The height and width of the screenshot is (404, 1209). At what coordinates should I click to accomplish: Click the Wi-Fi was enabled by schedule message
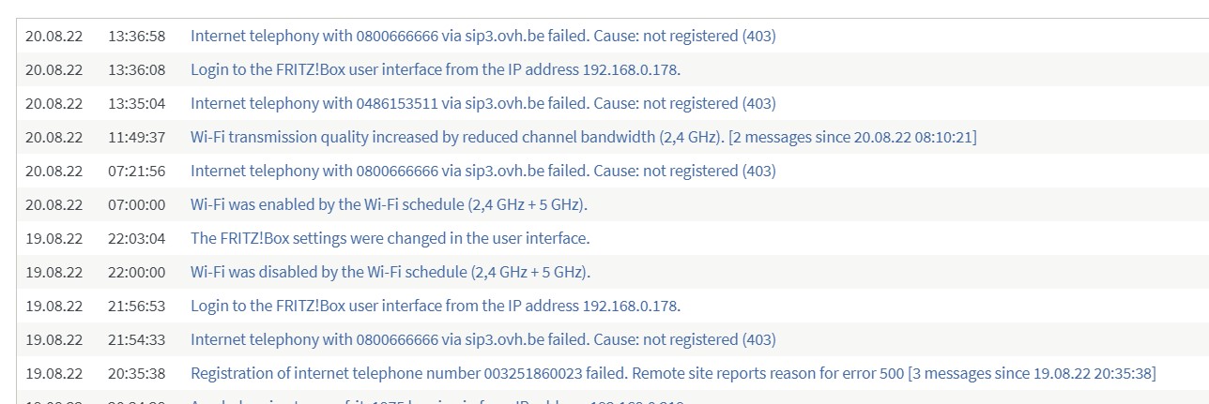[x=394, y=204]
